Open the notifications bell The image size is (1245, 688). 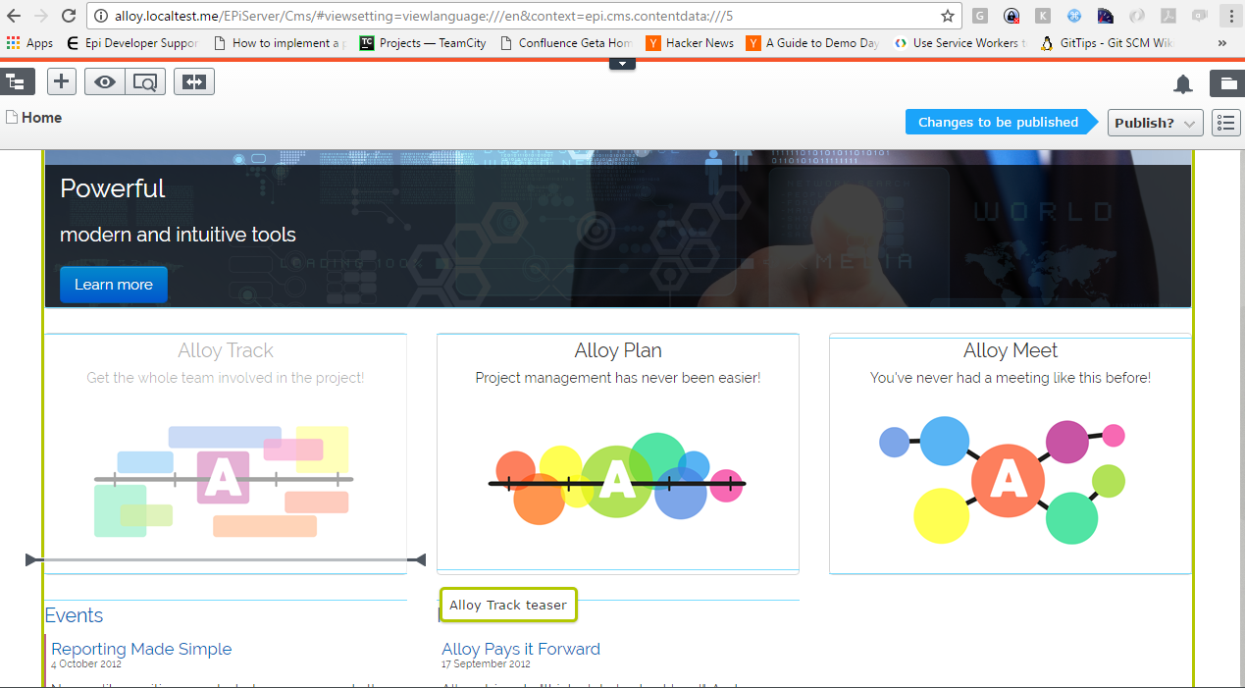(1183, 84)
